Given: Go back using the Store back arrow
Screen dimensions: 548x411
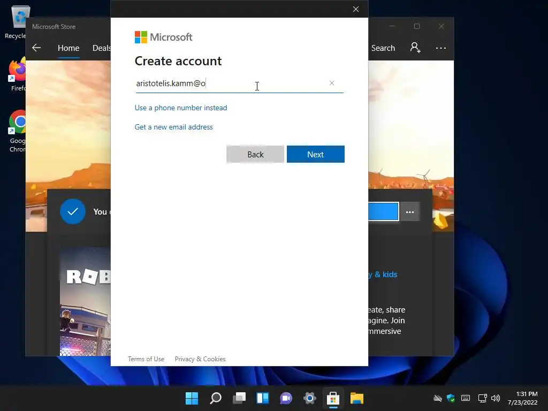Looking at the screenshot, I should pyautogui.click(x=36, y=48).
